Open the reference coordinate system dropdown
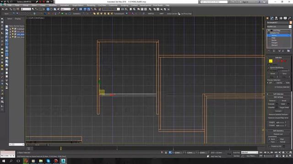This screenshot has height=164, width=293. point(65,9)
